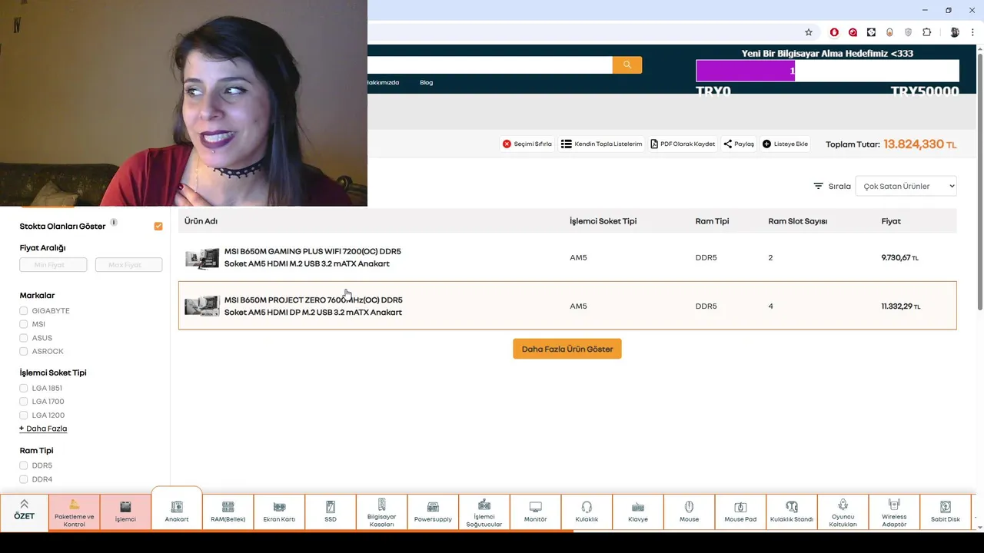The image size is (984, 553).
Task: Click the Min Fiyat input field
Action: (53, 265)
